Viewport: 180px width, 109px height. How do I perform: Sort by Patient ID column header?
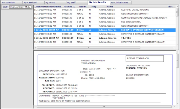[x=69, y=7]
